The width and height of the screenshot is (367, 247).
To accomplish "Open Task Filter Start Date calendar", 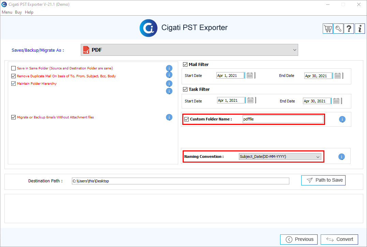I will pyautogui.click(x=250, y=100).
